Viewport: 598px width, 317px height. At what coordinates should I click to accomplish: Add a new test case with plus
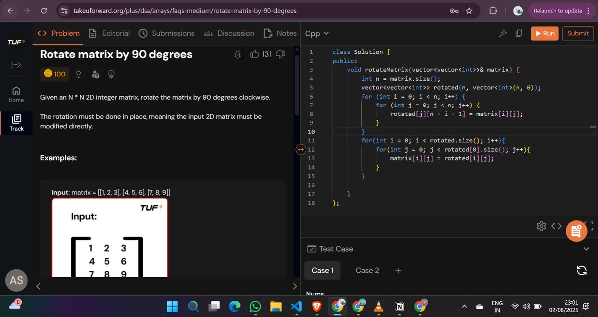398,271
